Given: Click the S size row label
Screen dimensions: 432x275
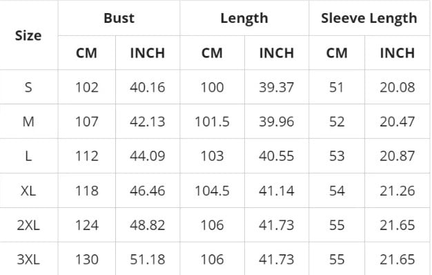Looking at the screenshot, I should point(28,88).
